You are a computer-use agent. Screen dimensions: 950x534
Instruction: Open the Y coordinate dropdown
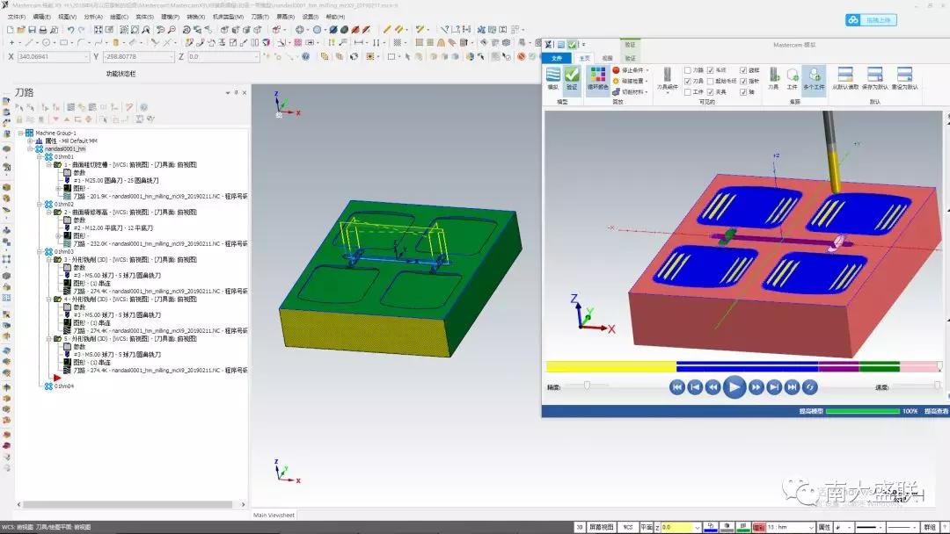(x=171, y=57)
